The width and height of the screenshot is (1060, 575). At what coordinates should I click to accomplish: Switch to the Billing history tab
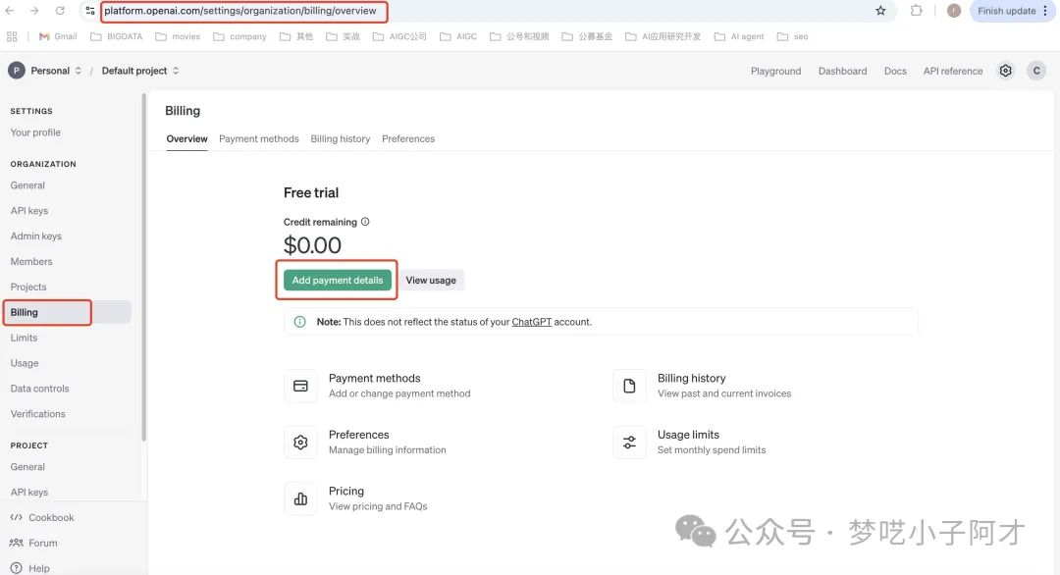click(x=341, y=139)
